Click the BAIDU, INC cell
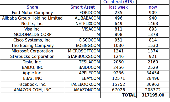The width and height of the screenshot is (170, 102). (33, 68)
